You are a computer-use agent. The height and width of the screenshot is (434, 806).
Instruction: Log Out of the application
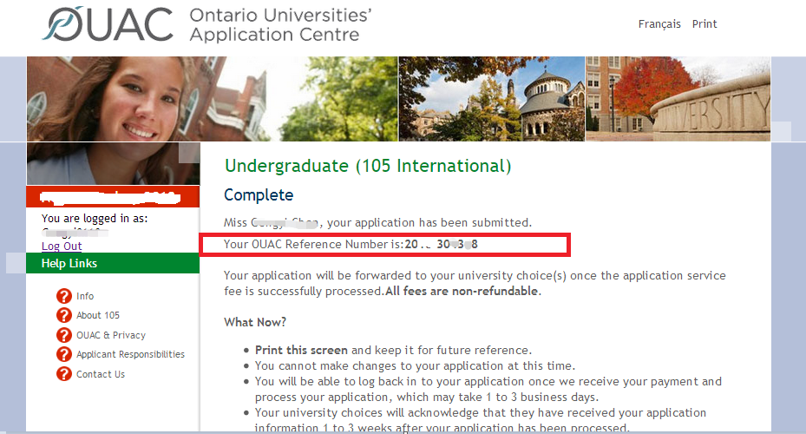click(x=62, y=247)
